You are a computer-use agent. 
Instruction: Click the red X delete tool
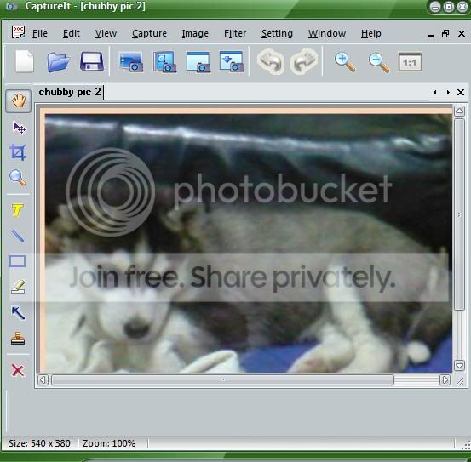tap(18, 370)
